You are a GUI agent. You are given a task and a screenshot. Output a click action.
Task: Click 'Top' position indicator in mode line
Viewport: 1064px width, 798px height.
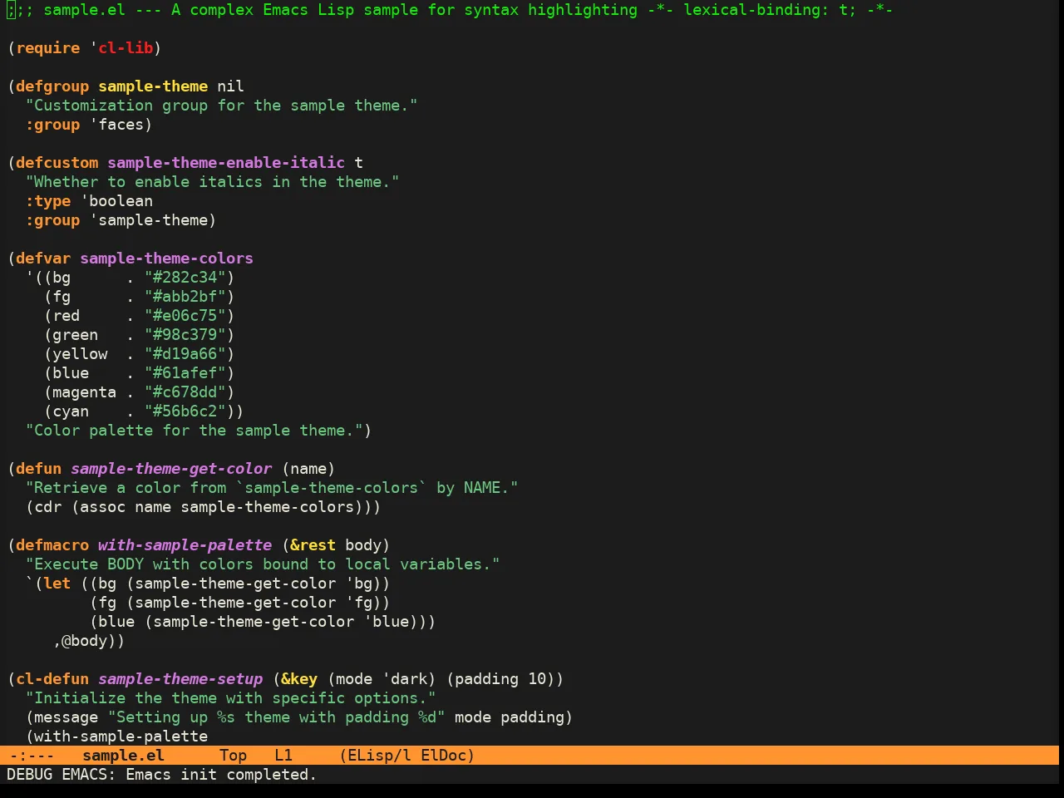click(233, 756)
